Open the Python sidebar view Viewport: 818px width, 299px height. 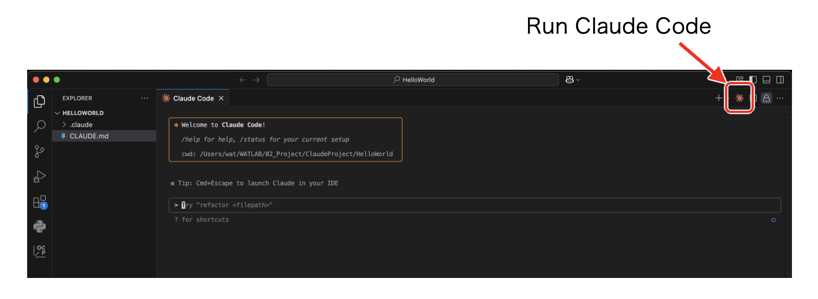[39, 226]
